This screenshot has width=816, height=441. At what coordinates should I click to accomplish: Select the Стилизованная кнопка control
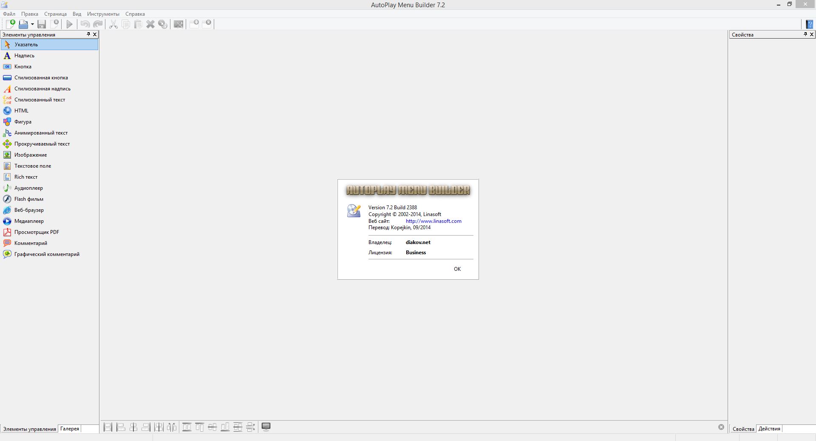(x=49, y=78)
